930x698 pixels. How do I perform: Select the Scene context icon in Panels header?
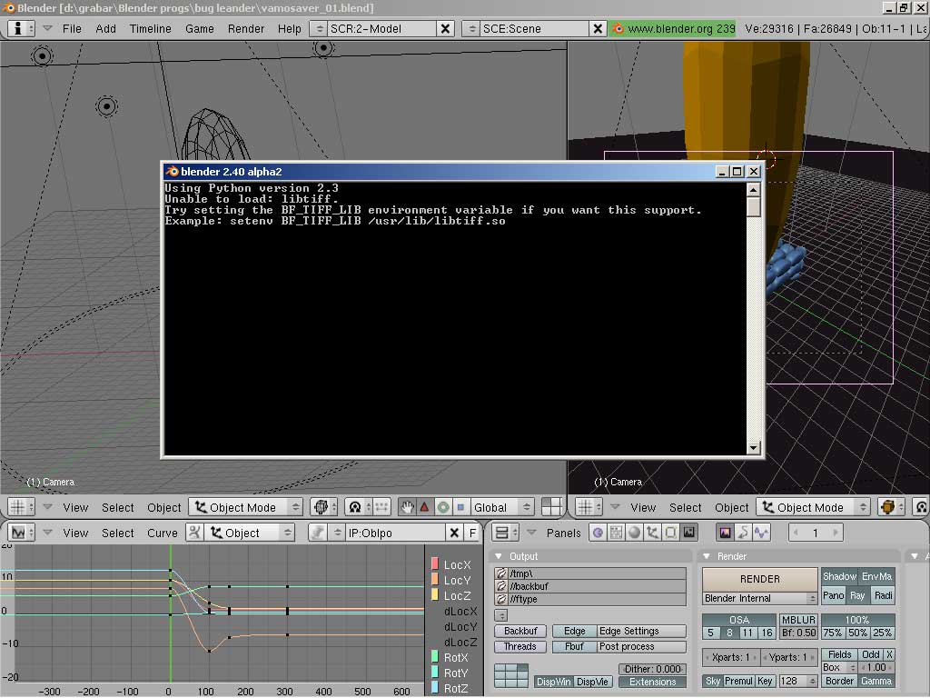coord(689,533)
